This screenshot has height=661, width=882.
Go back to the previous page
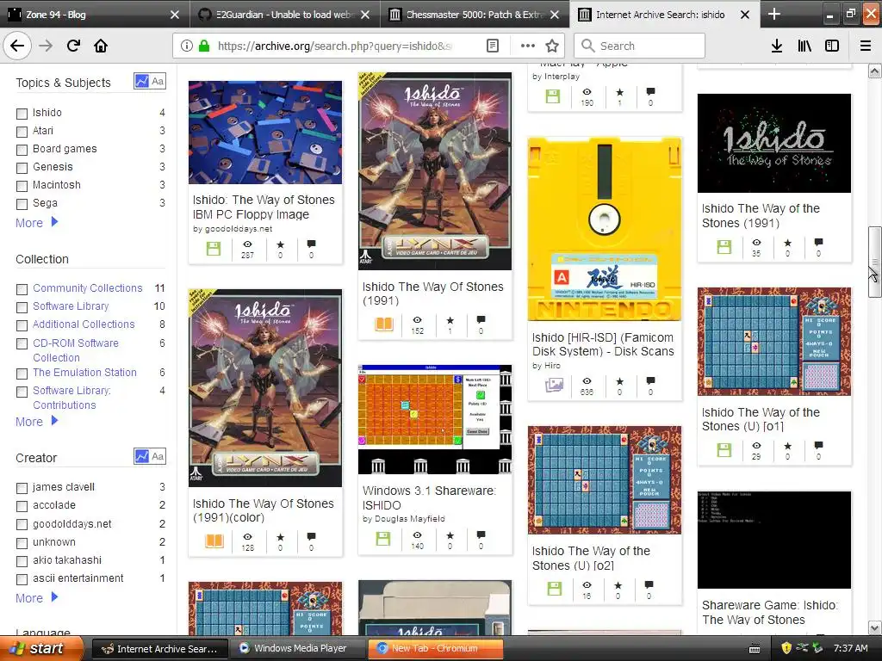17,46
